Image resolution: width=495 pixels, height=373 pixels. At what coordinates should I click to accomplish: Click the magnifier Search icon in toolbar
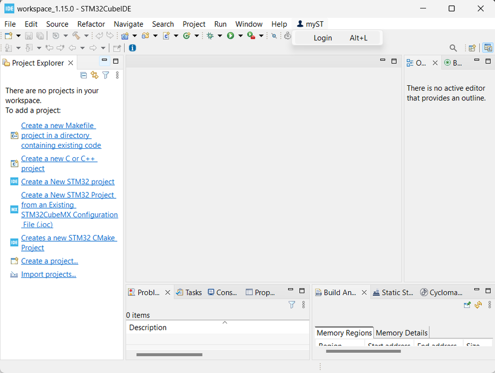453,48
